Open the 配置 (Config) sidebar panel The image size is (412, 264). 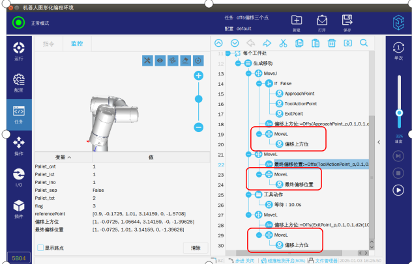[x=19, y=83]
